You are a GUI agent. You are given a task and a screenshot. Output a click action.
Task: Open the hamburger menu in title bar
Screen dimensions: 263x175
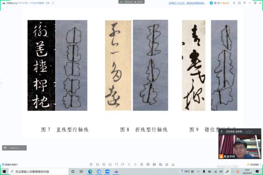(234, 3)
